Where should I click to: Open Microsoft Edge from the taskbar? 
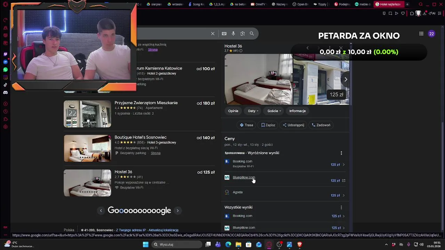coord(228,244)
